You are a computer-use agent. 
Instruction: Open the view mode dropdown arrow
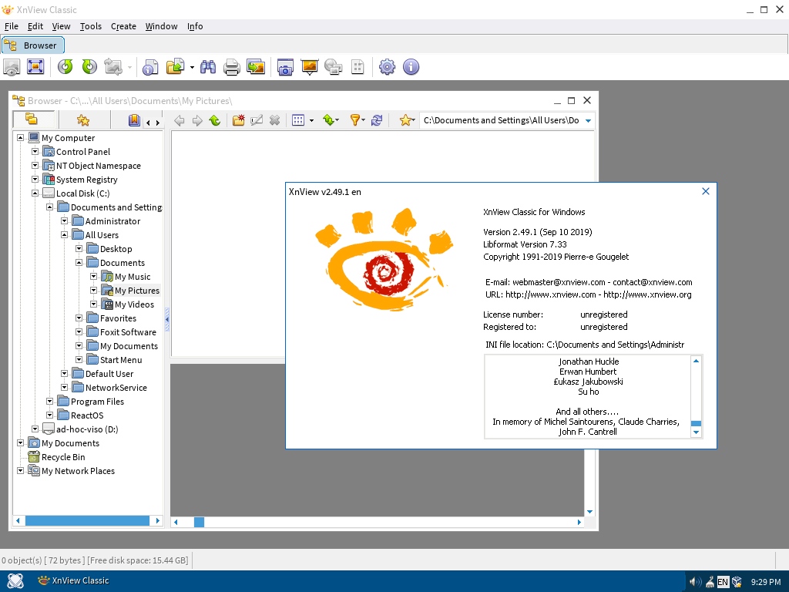tap(311, 120)
